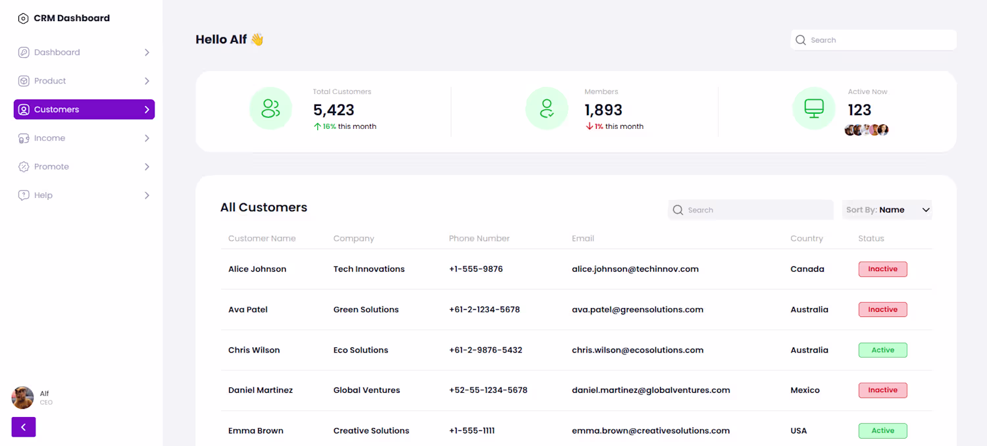
Task: Click the Email column header
Action: [x=583, y=239]
